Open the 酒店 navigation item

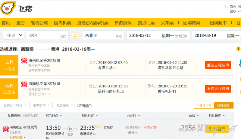coord(20,23)
